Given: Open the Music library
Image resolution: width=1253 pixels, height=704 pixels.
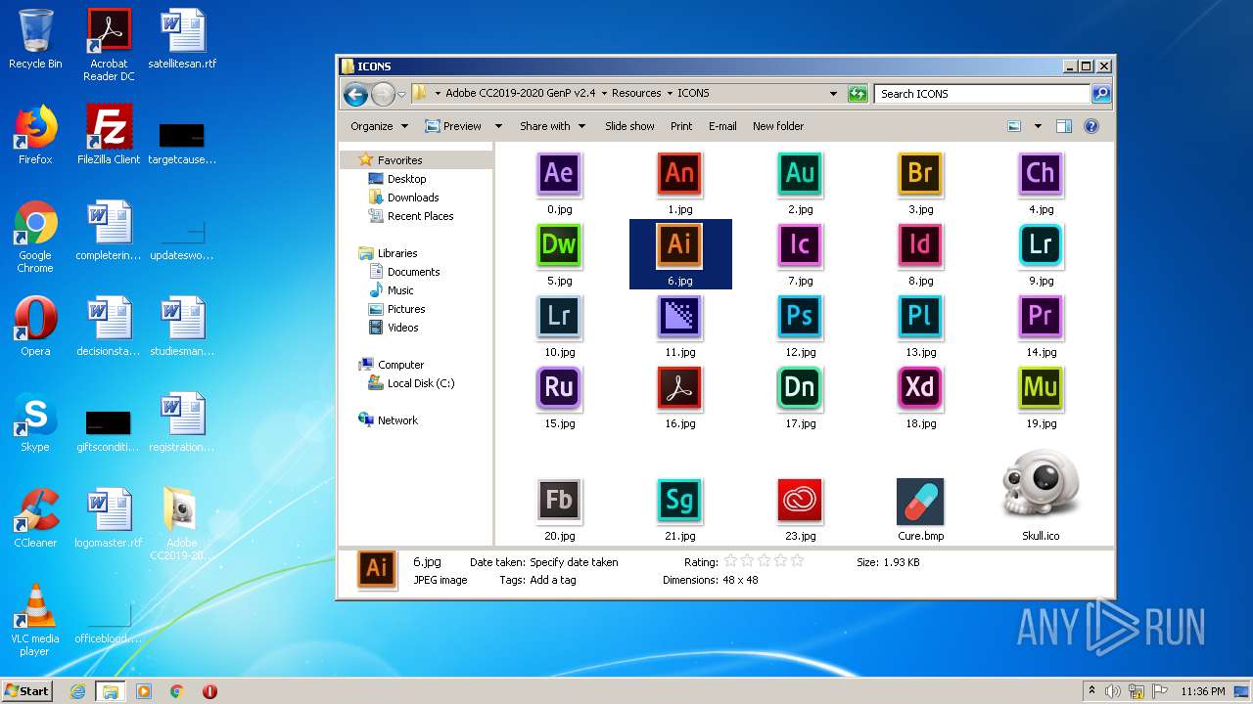Looking at the screenshot, I should pyautogui.click(x=400, y=290).
